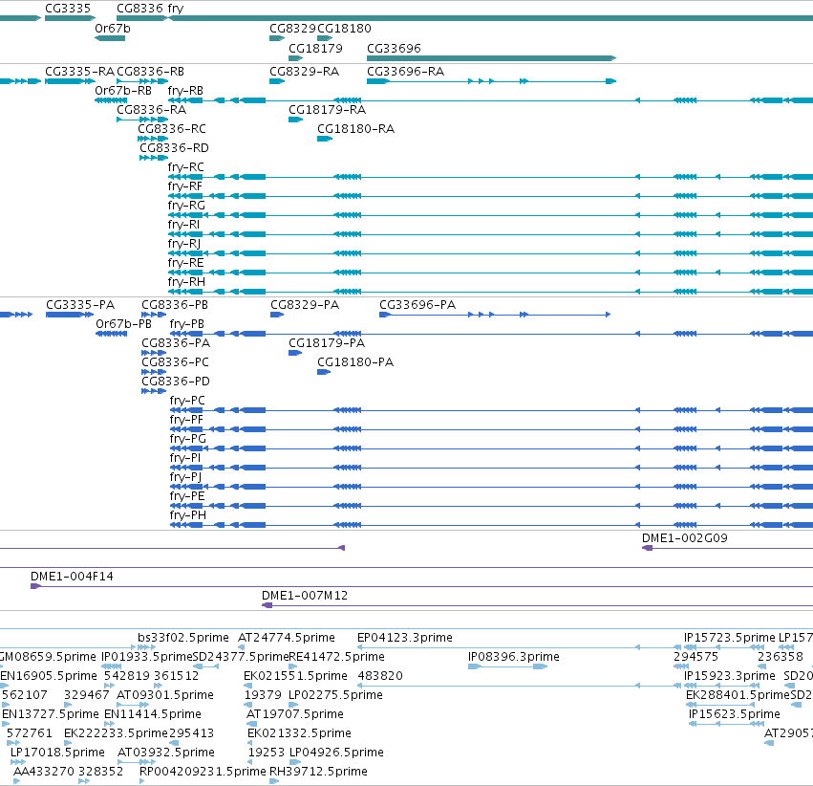Screen dimensions: 813x786
Task: Click the teal CG33696 gene bar
Action: pos(492,58)
